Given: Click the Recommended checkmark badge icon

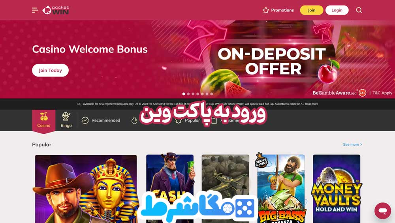Looking at the screenshot, I should pyautogui.click(x=85, y=120).
